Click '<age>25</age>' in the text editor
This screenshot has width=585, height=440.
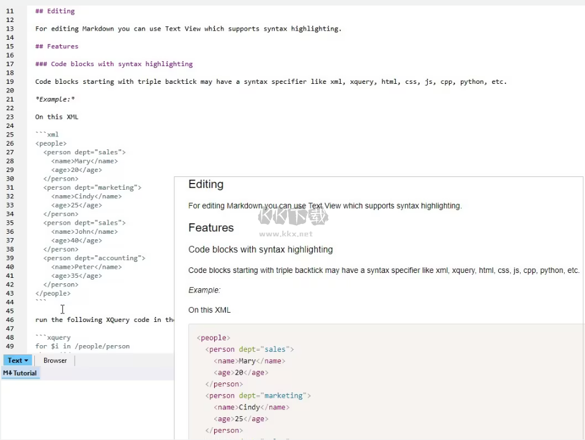[x=76, y=205]
